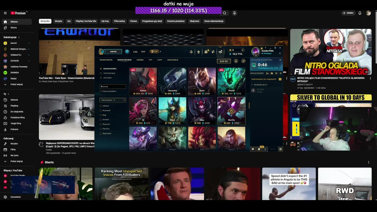377x212 pixels.
Task: Click the KUP RP button
Action: [224, 61]
